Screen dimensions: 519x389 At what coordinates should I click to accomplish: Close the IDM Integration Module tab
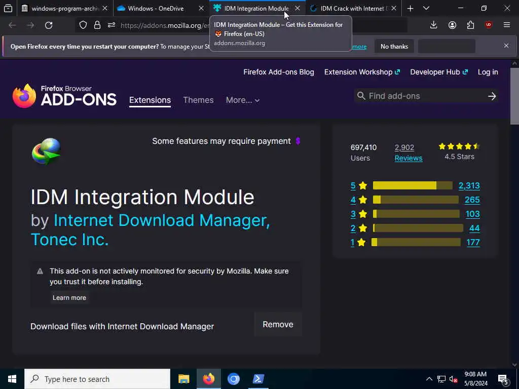pyautogui.click(x=298, y=8)
